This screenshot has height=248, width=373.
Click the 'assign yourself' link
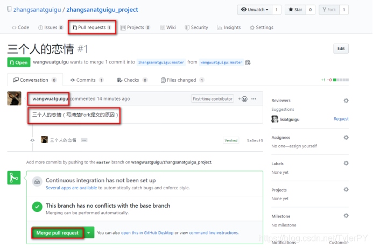click(x=303, y=146)
